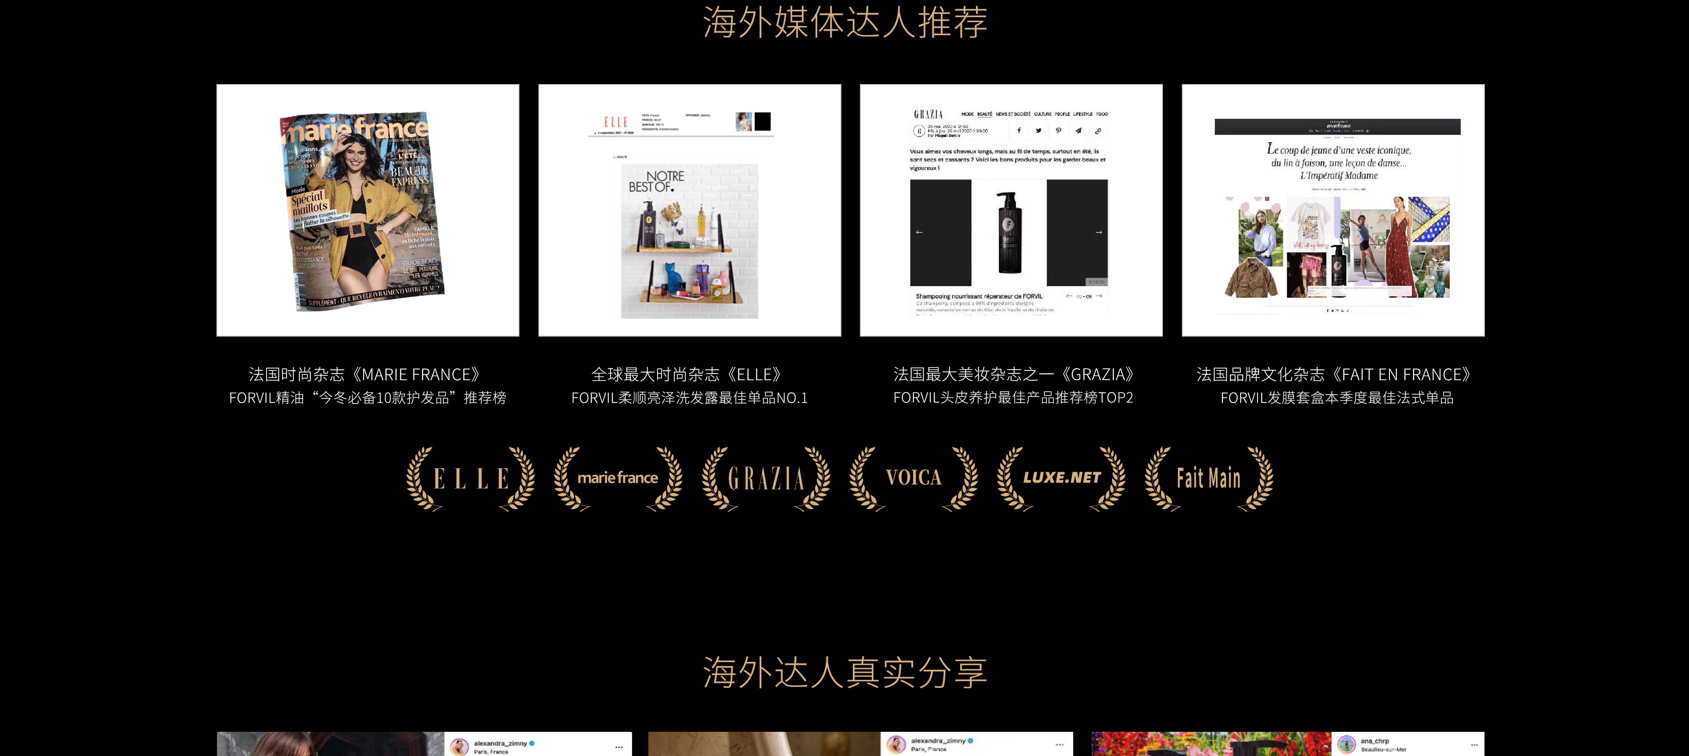This screenshot has height=756, width=1689.
Task: Open the Marie France magazine cover image
Action: click(x=368, y=210)
